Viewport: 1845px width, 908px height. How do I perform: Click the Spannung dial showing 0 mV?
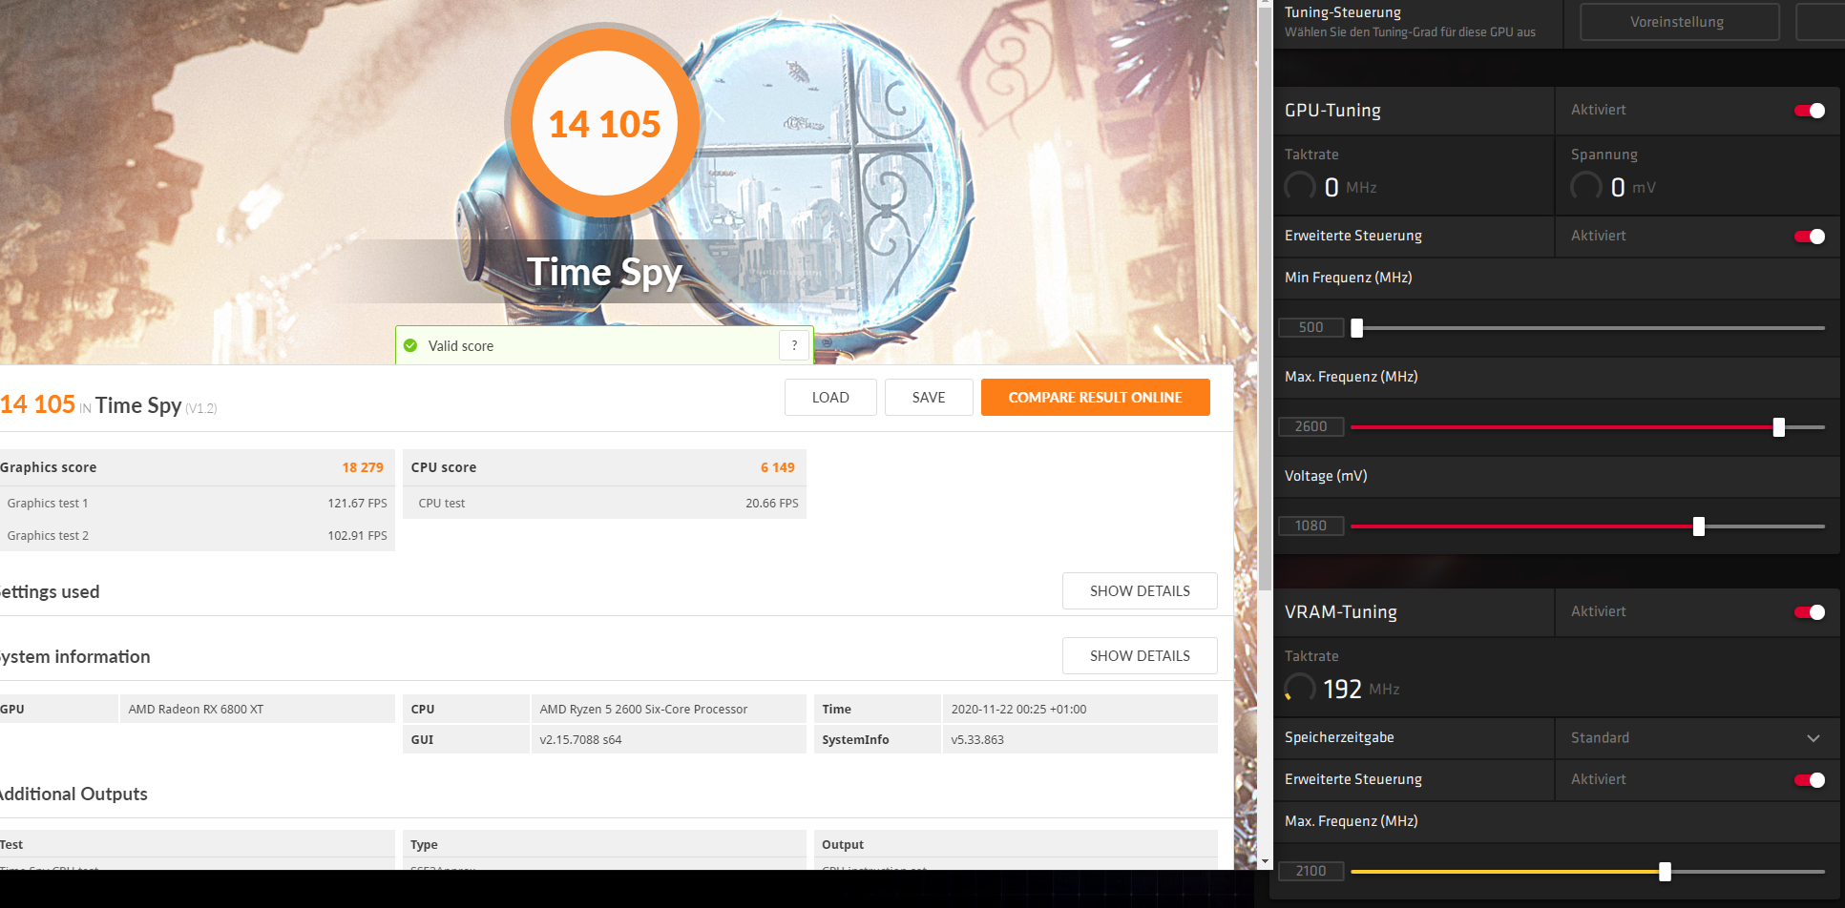coord(1586,186)
